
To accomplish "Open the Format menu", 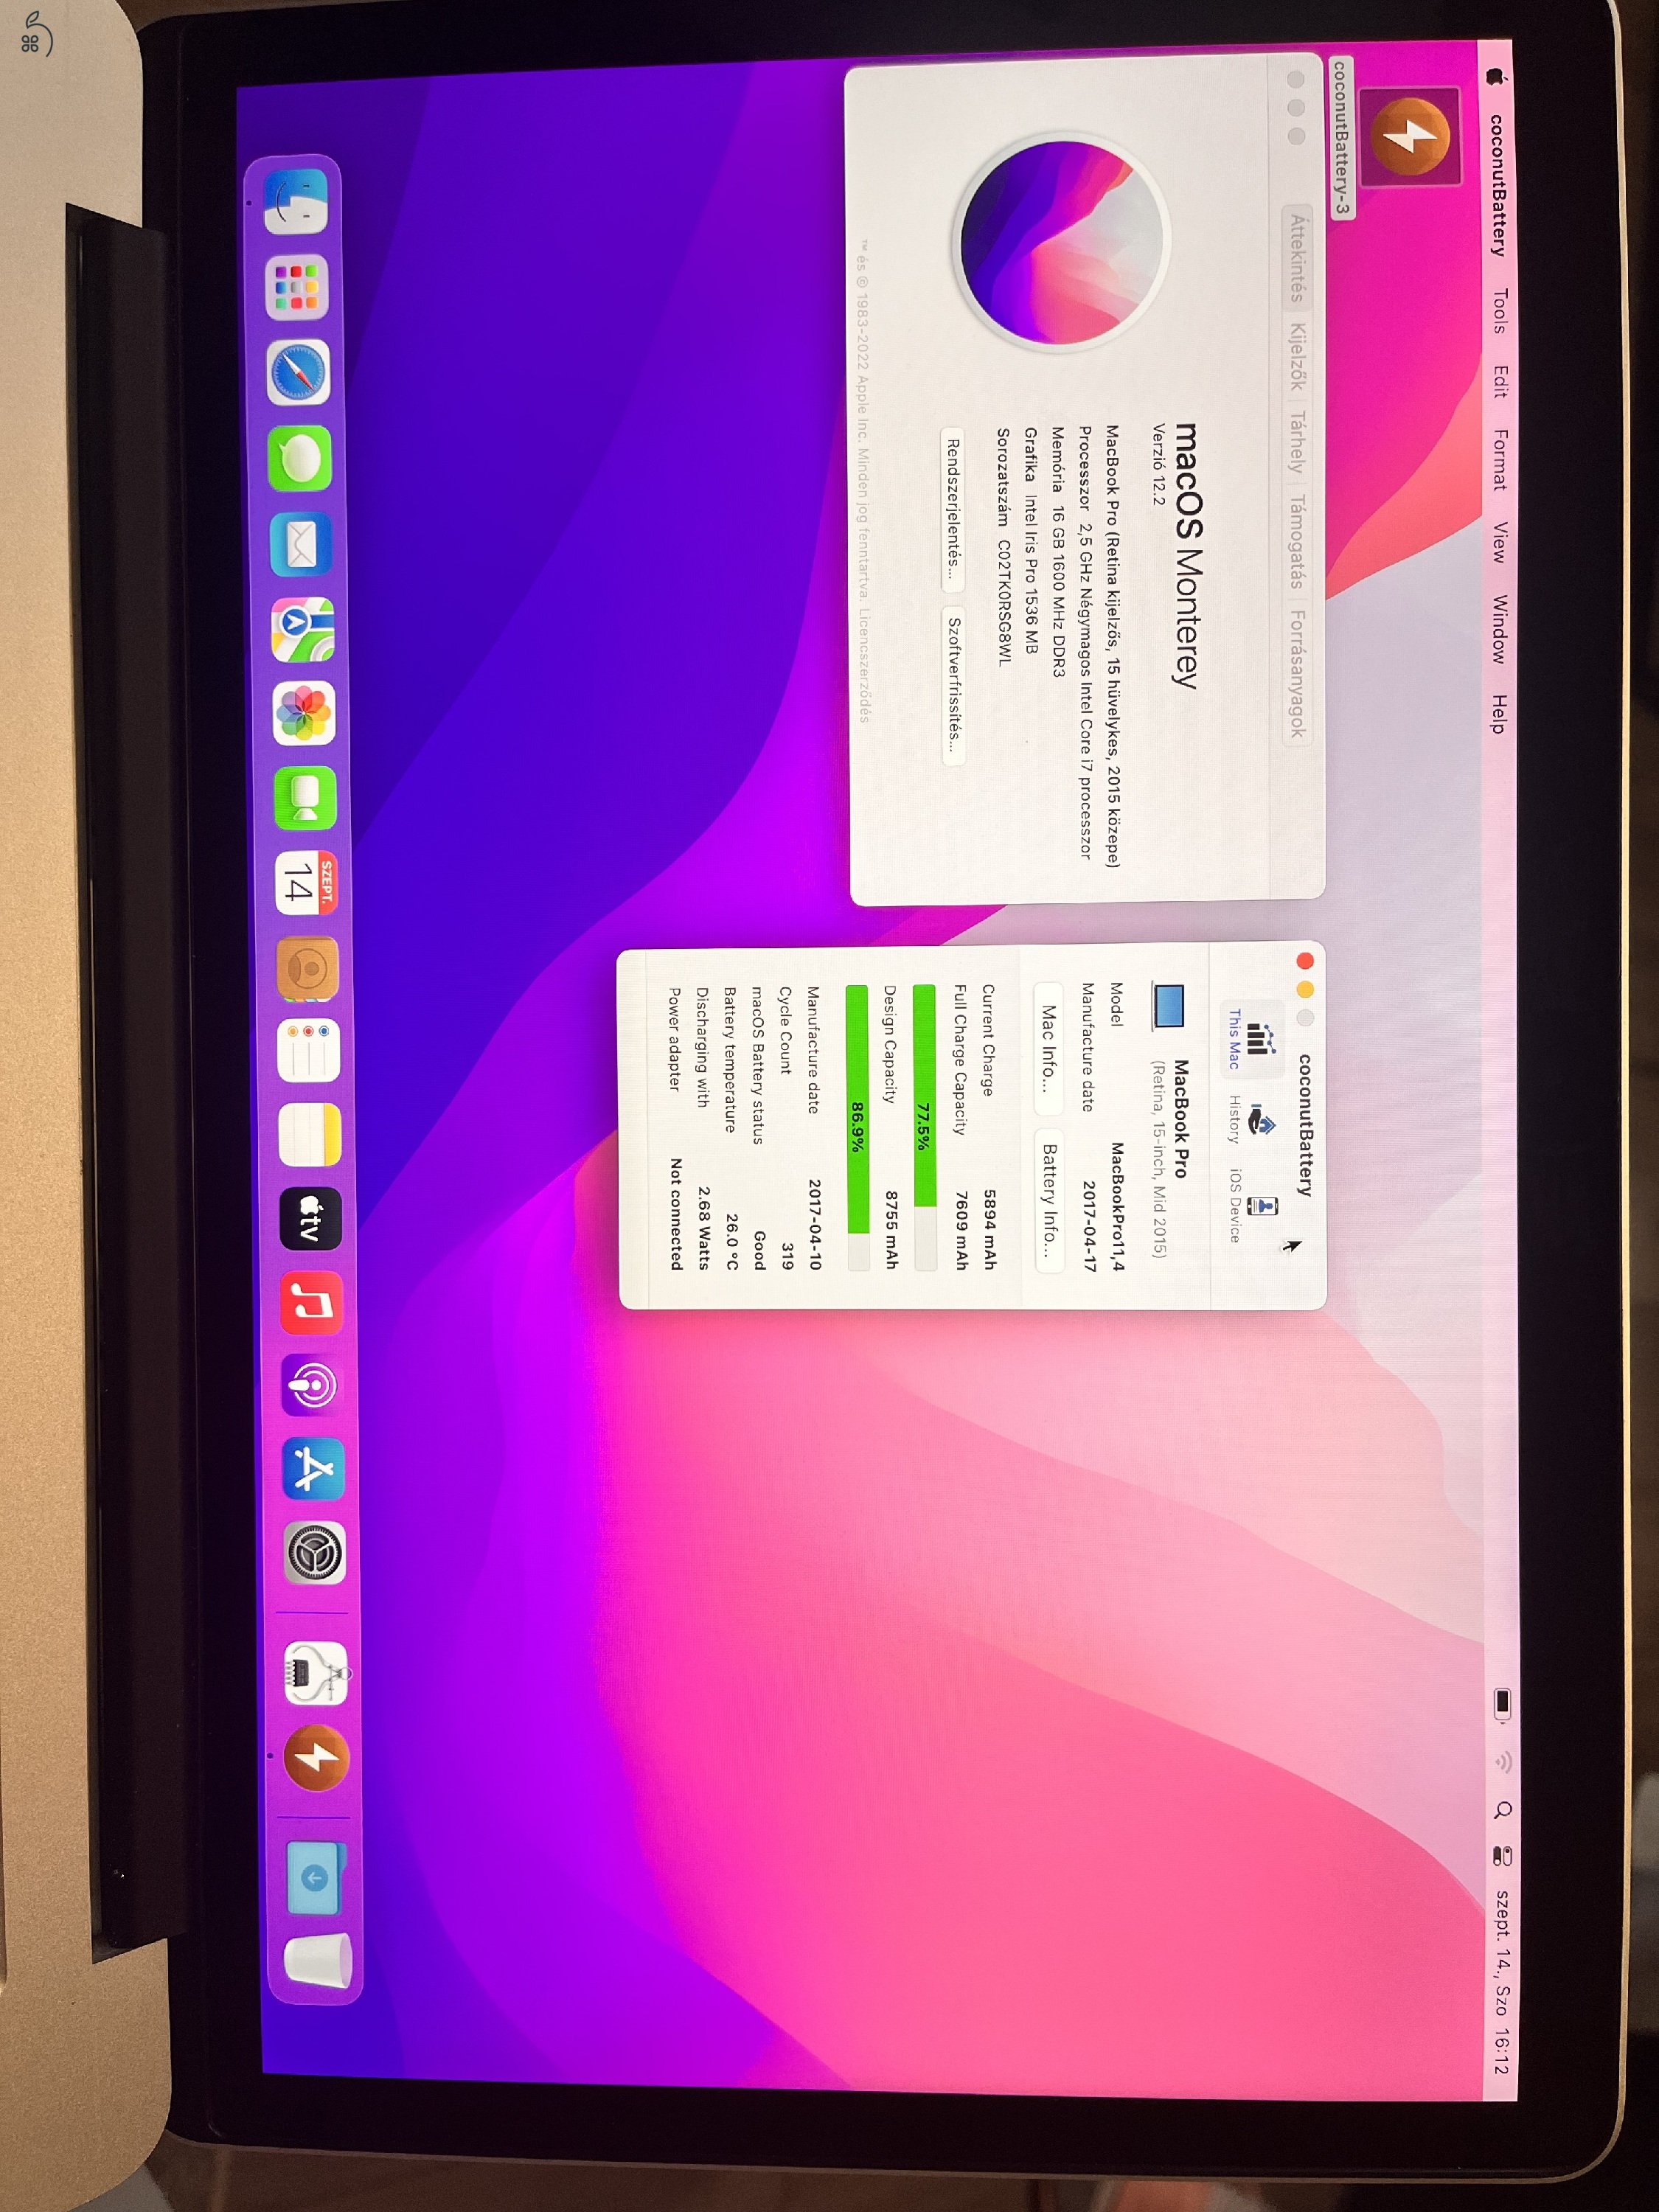I will 1500,459.
